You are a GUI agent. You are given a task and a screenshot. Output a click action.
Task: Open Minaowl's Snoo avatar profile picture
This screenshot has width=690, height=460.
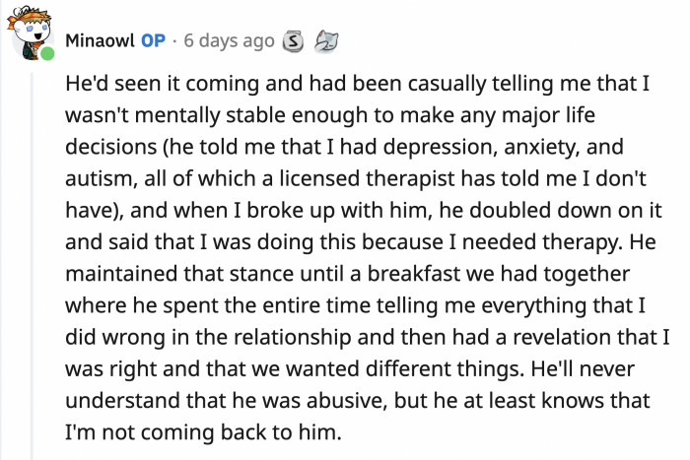[30, 33]
